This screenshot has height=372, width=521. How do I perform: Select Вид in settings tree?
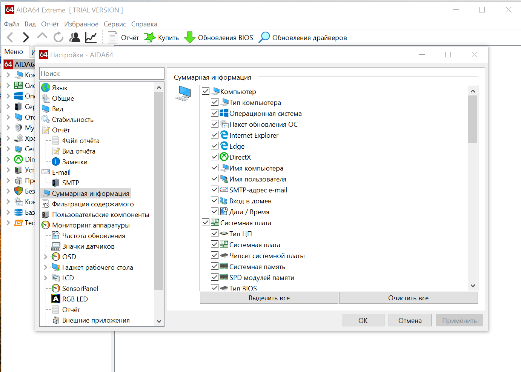click(57, 109)
